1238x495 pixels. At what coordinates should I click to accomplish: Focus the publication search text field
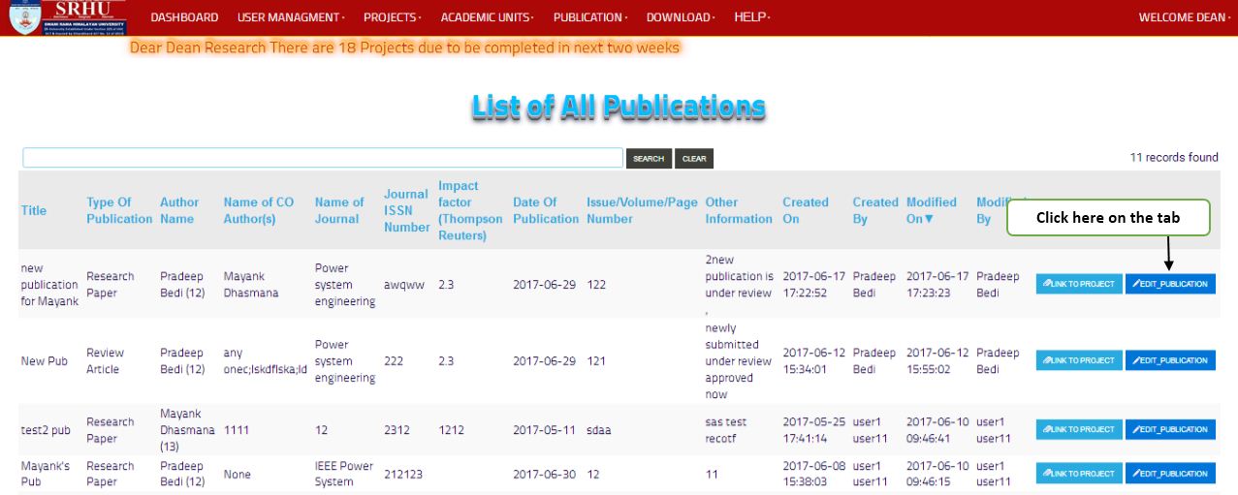pos(323,158)
